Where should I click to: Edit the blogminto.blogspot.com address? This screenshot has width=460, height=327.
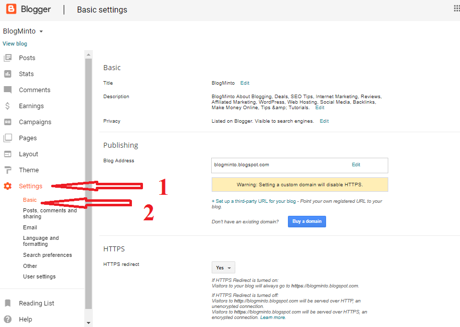click(356, 165)
